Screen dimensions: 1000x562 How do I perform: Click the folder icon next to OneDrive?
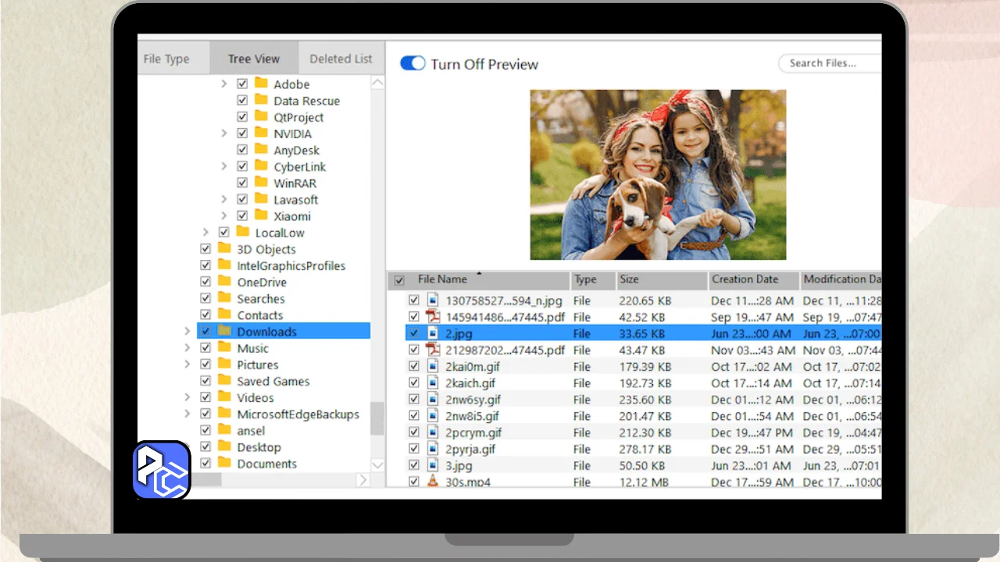point(224,282)
